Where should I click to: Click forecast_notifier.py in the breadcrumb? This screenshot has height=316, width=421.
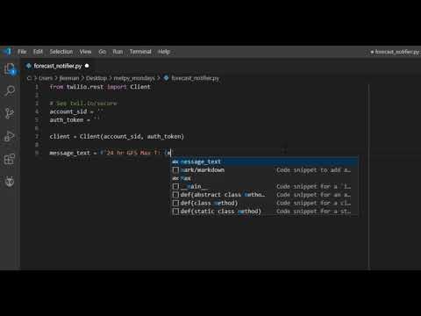pyautogui.click(x=195, y=78)
